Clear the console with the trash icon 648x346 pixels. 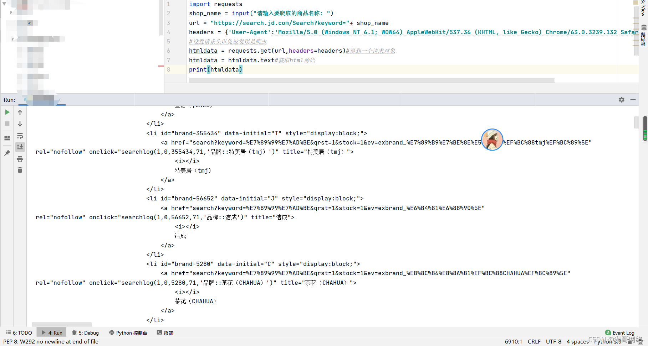20,170
